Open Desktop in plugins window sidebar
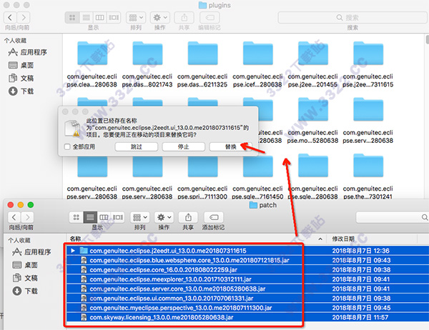The height and width of the screenshot is (330, 429). click(21, 65)
